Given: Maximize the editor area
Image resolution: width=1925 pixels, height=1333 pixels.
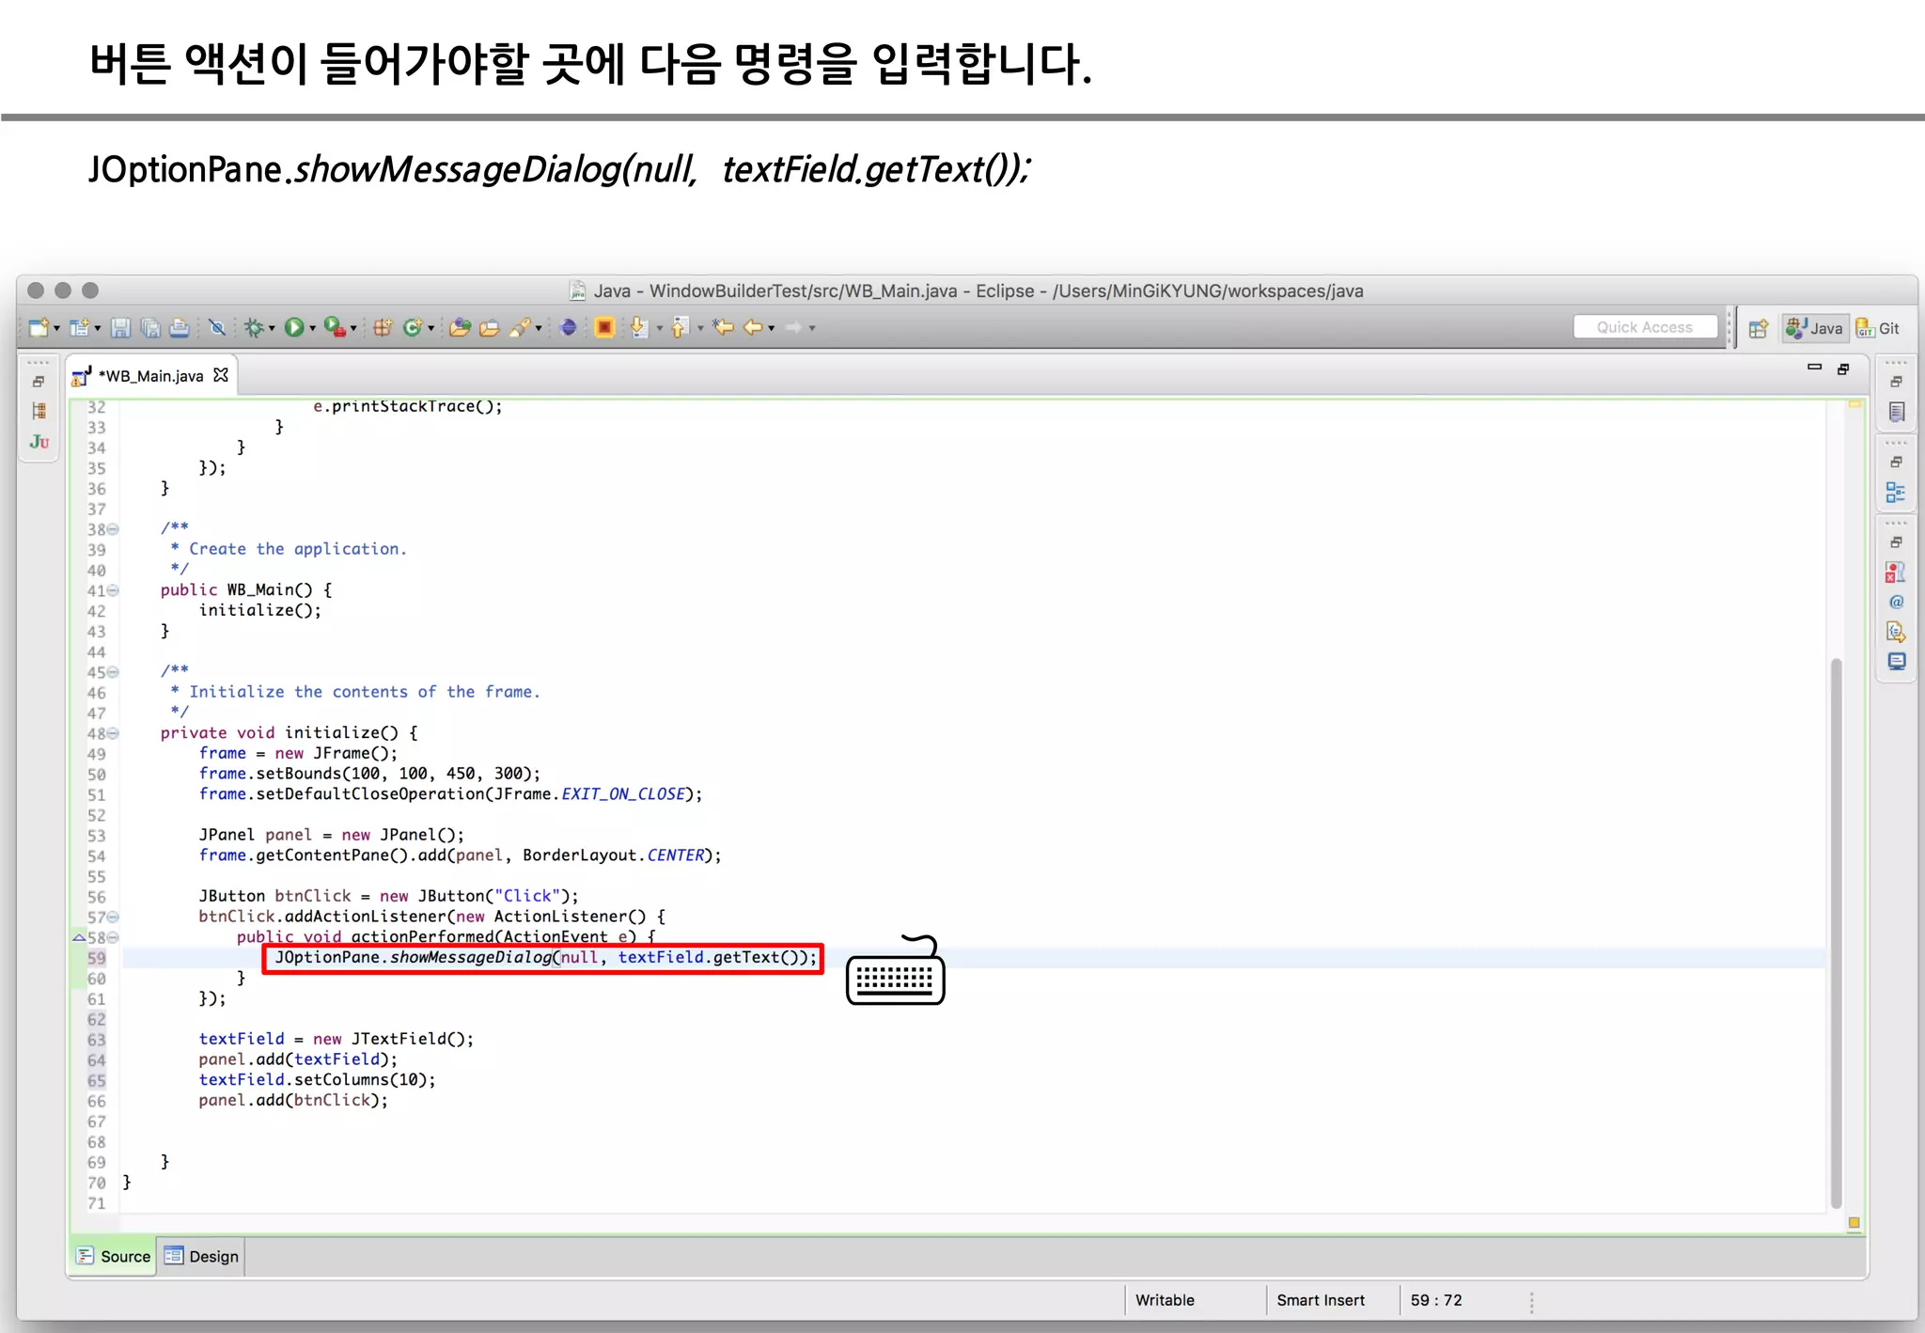Looking at the screenshot, I should tap(1843, 369).
